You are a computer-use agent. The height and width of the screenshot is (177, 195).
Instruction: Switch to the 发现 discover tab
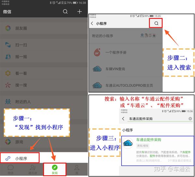click(55, 170)
